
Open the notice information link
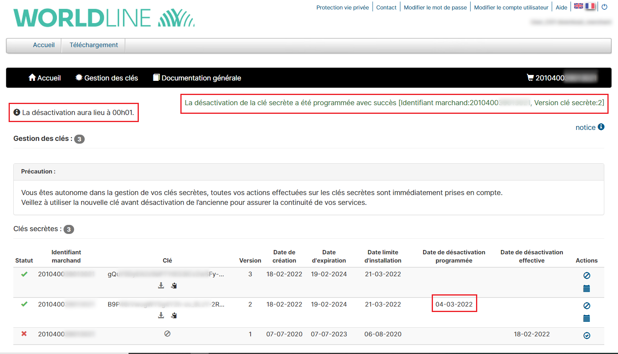[x=590, y=127]
